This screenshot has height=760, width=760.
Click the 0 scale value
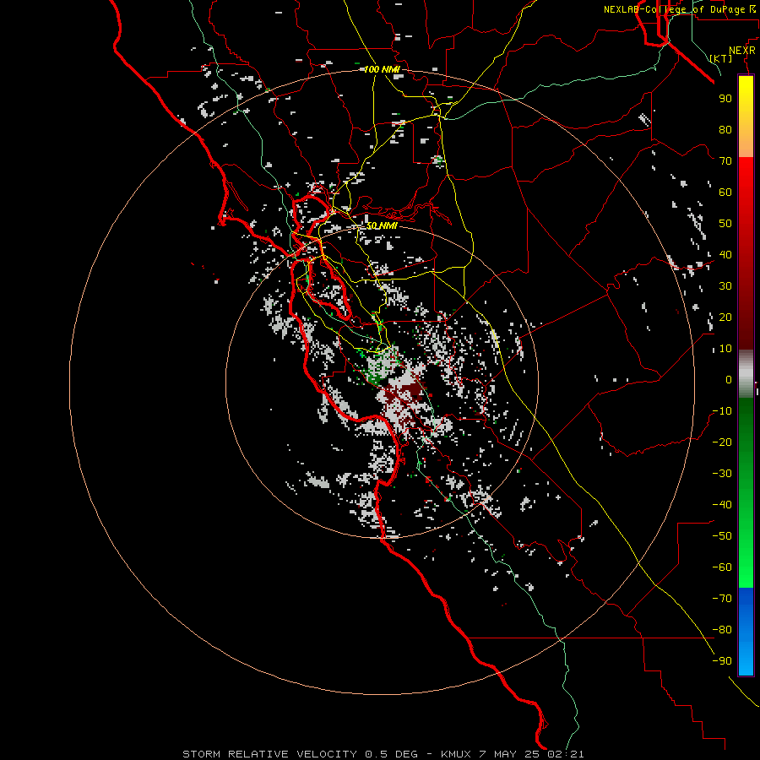[729, 379]
